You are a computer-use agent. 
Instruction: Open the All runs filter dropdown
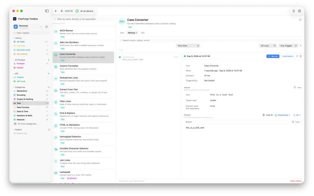point(268,46)
